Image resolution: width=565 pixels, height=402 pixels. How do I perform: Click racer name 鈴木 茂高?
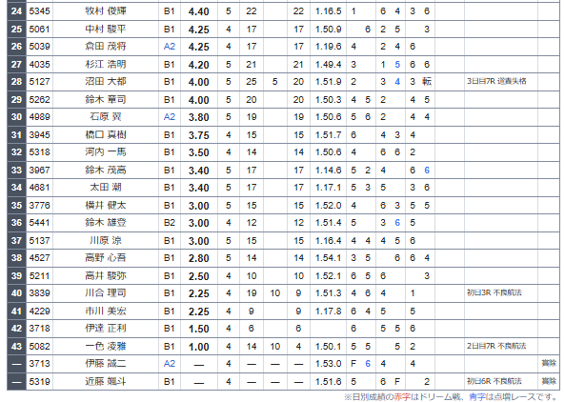pos(106,170)
